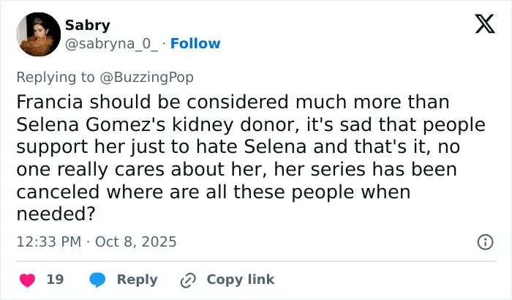
Task: Like the tweet with the heart icon
Action: 28,280
